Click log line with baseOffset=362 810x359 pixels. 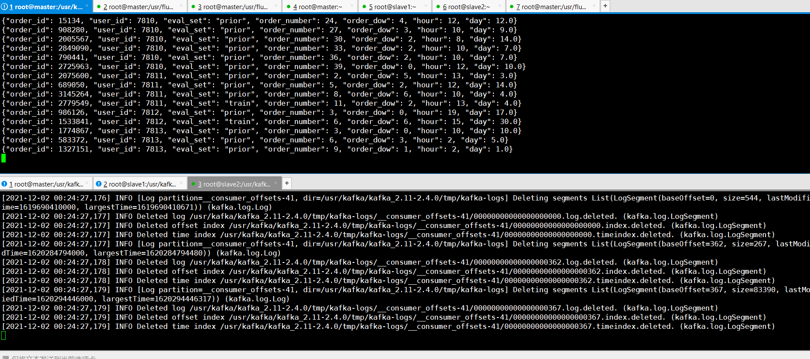[x=405, y=248]
